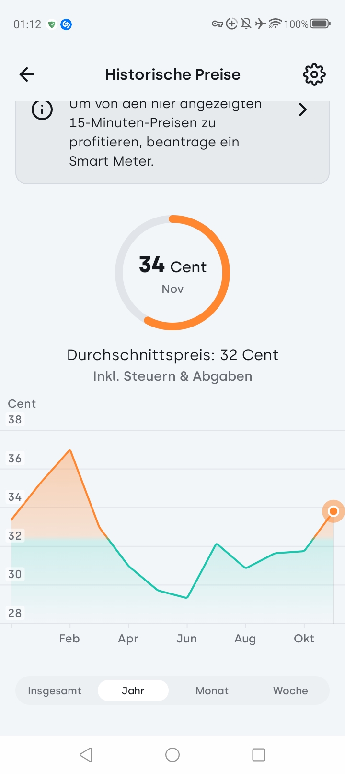Tap the Durchschnittspreis 32 Cent label
Image resolution: width=345 pixels, height=774 pixels.
[172, 355]
